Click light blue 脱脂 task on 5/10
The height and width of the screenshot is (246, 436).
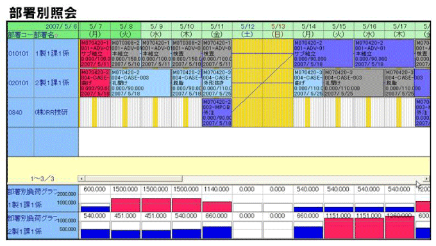[x=187, y=83]
